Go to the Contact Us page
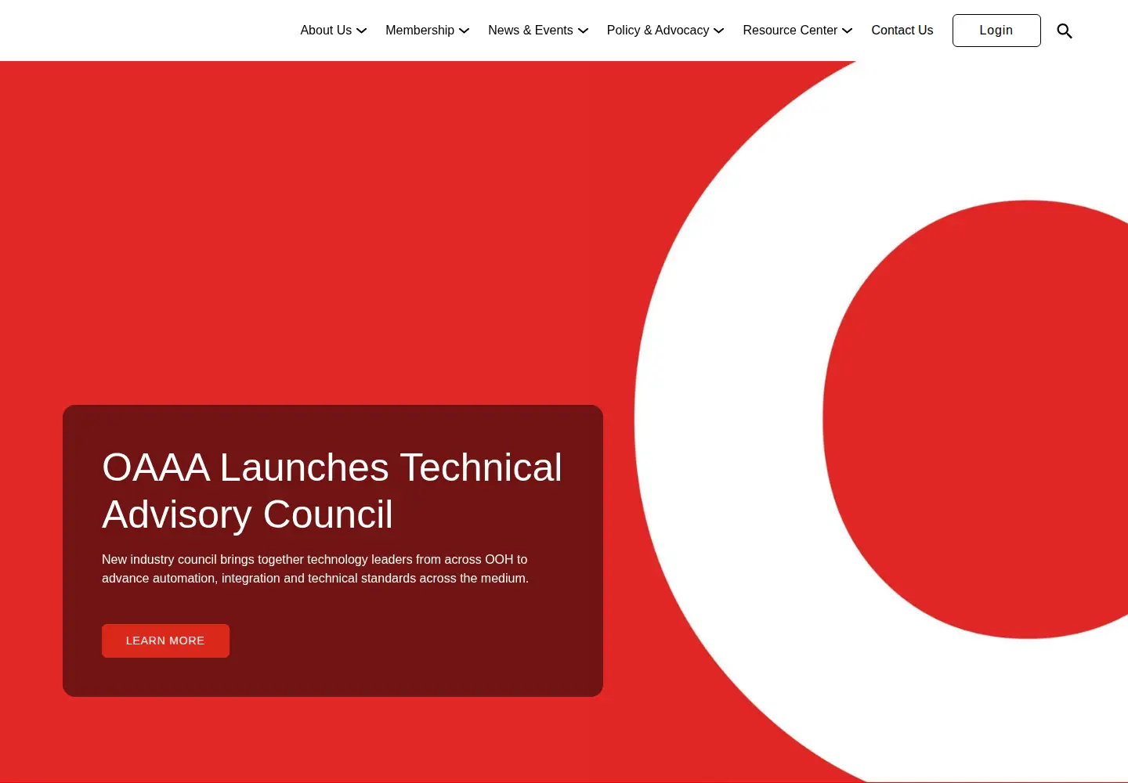 coord(902,31)
